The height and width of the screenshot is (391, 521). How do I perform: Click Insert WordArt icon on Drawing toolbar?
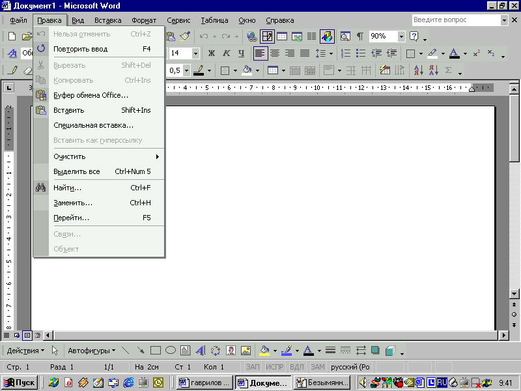[x=201, y=351]
